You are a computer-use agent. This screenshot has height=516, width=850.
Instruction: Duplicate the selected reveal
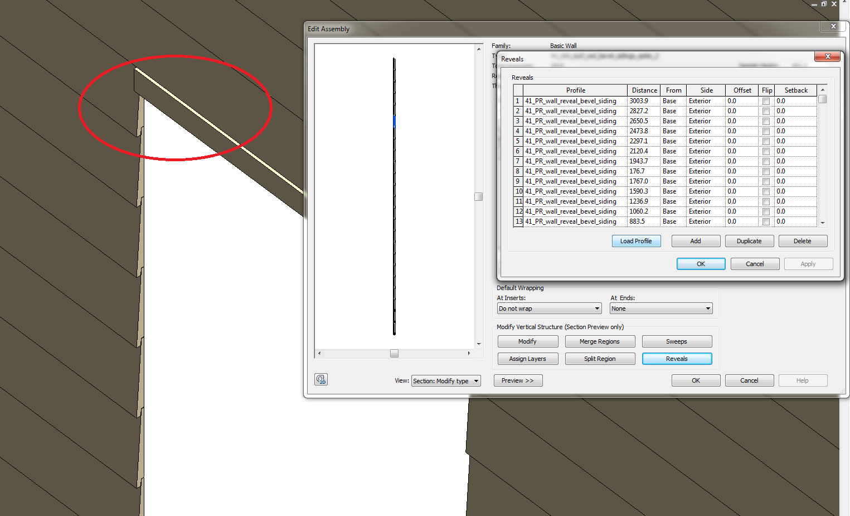tap(749, 241)
